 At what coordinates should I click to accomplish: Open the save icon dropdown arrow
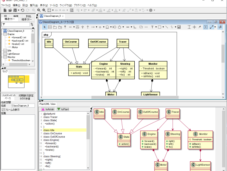[18, 10]
